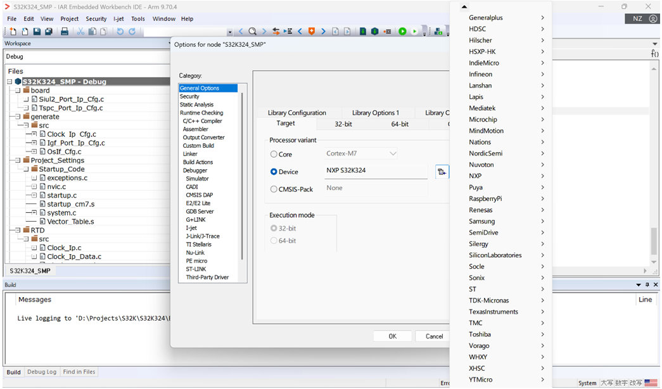662x389 pixels.
Task: Toggle bookmark with the orange shield icon
Action: click(x=312, y=31)
